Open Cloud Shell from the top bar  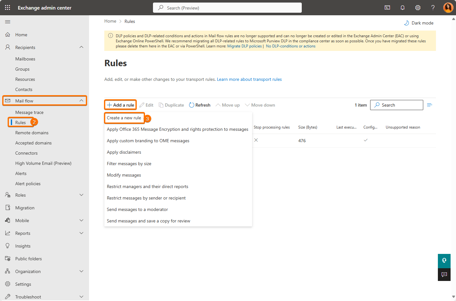[x=387, y=8]
